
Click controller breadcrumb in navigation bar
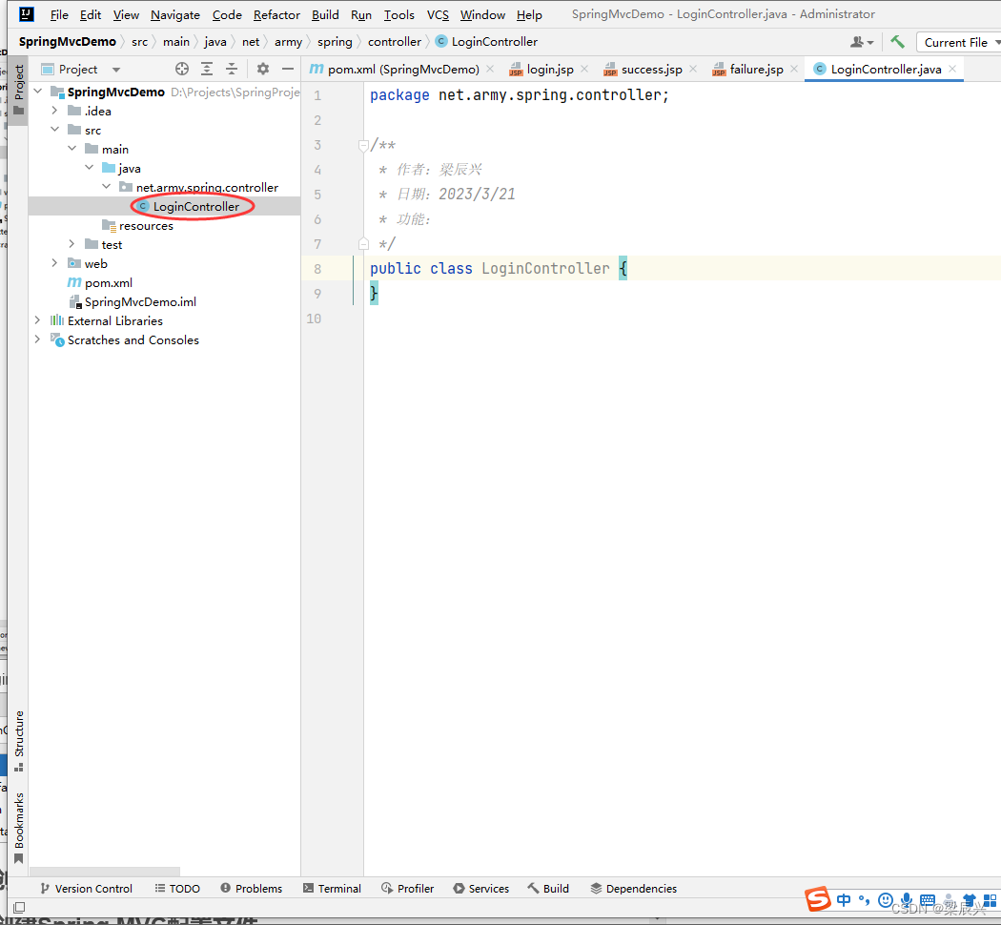394,42
